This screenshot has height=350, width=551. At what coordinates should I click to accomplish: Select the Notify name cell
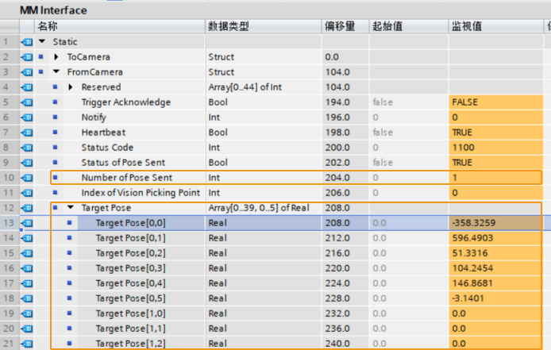[x=94, y=117]
